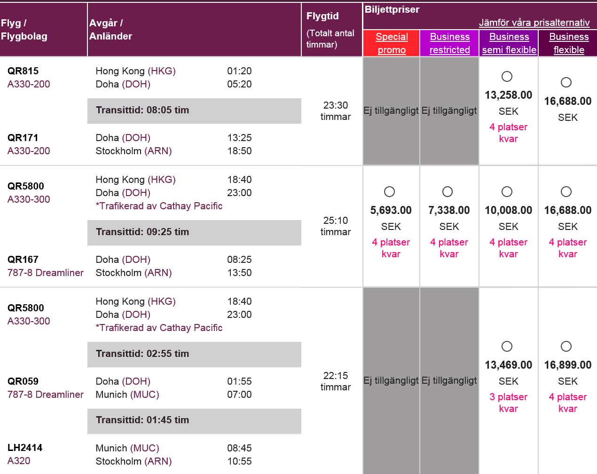Click the Business semi flexible header link
Image resolution: width=597 pixels, height=474 pixels.
[509, 43]
